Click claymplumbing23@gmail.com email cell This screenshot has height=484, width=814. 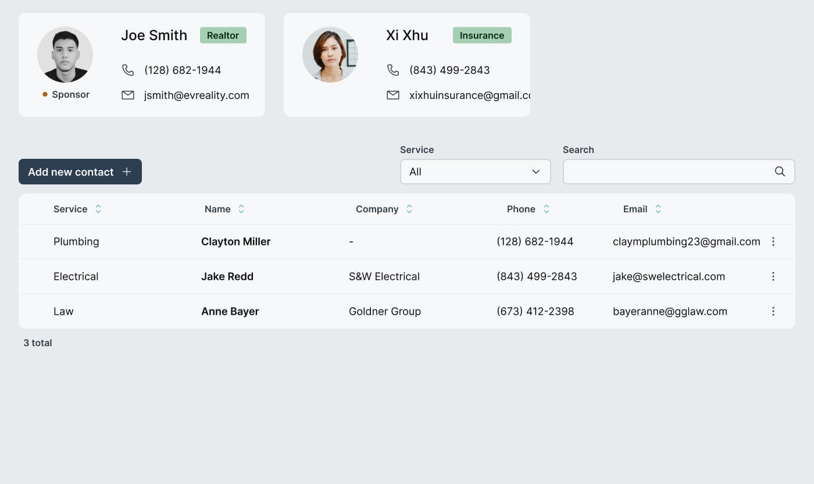click(687, 241)
